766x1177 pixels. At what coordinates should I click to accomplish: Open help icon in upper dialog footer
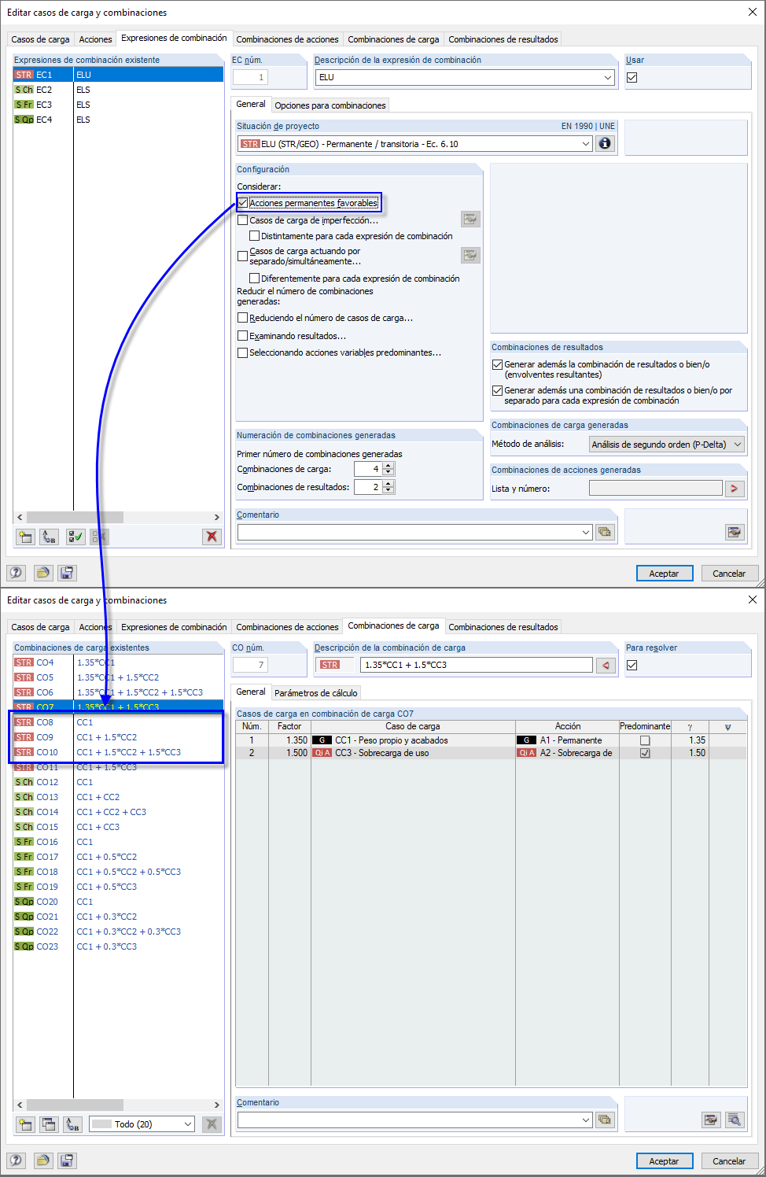(17, 573)
